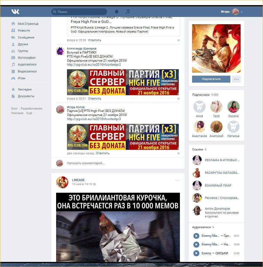Image resolution: width=263 pixels, height=267 pixels.
Task: Click the document icon beside Документы
Action: click(13, 96)
